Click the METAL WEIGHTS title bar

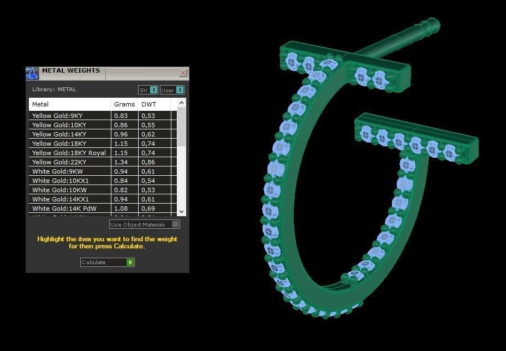[107, 73]
